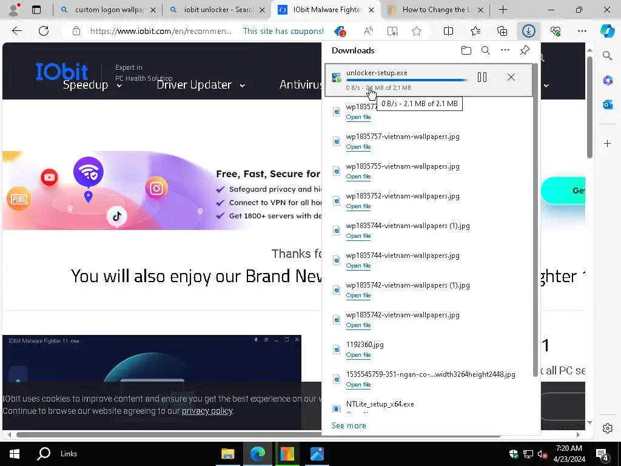Open downloads folder icon in panel
Screen dimensions: 621x466
[x=466, y=50]
